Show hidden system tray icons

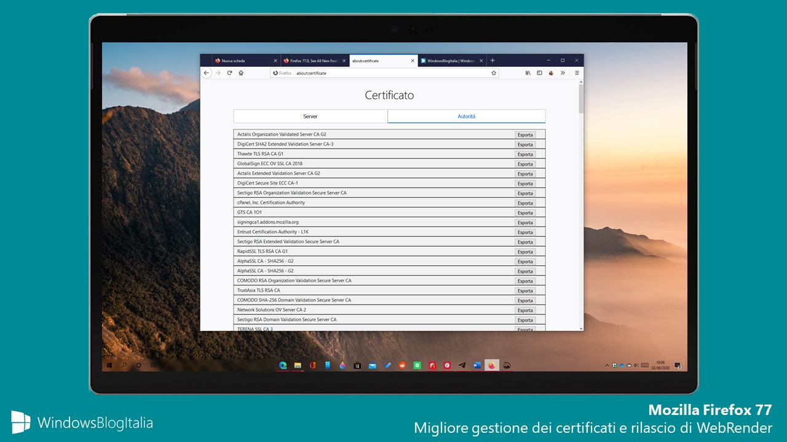point(607,365)
